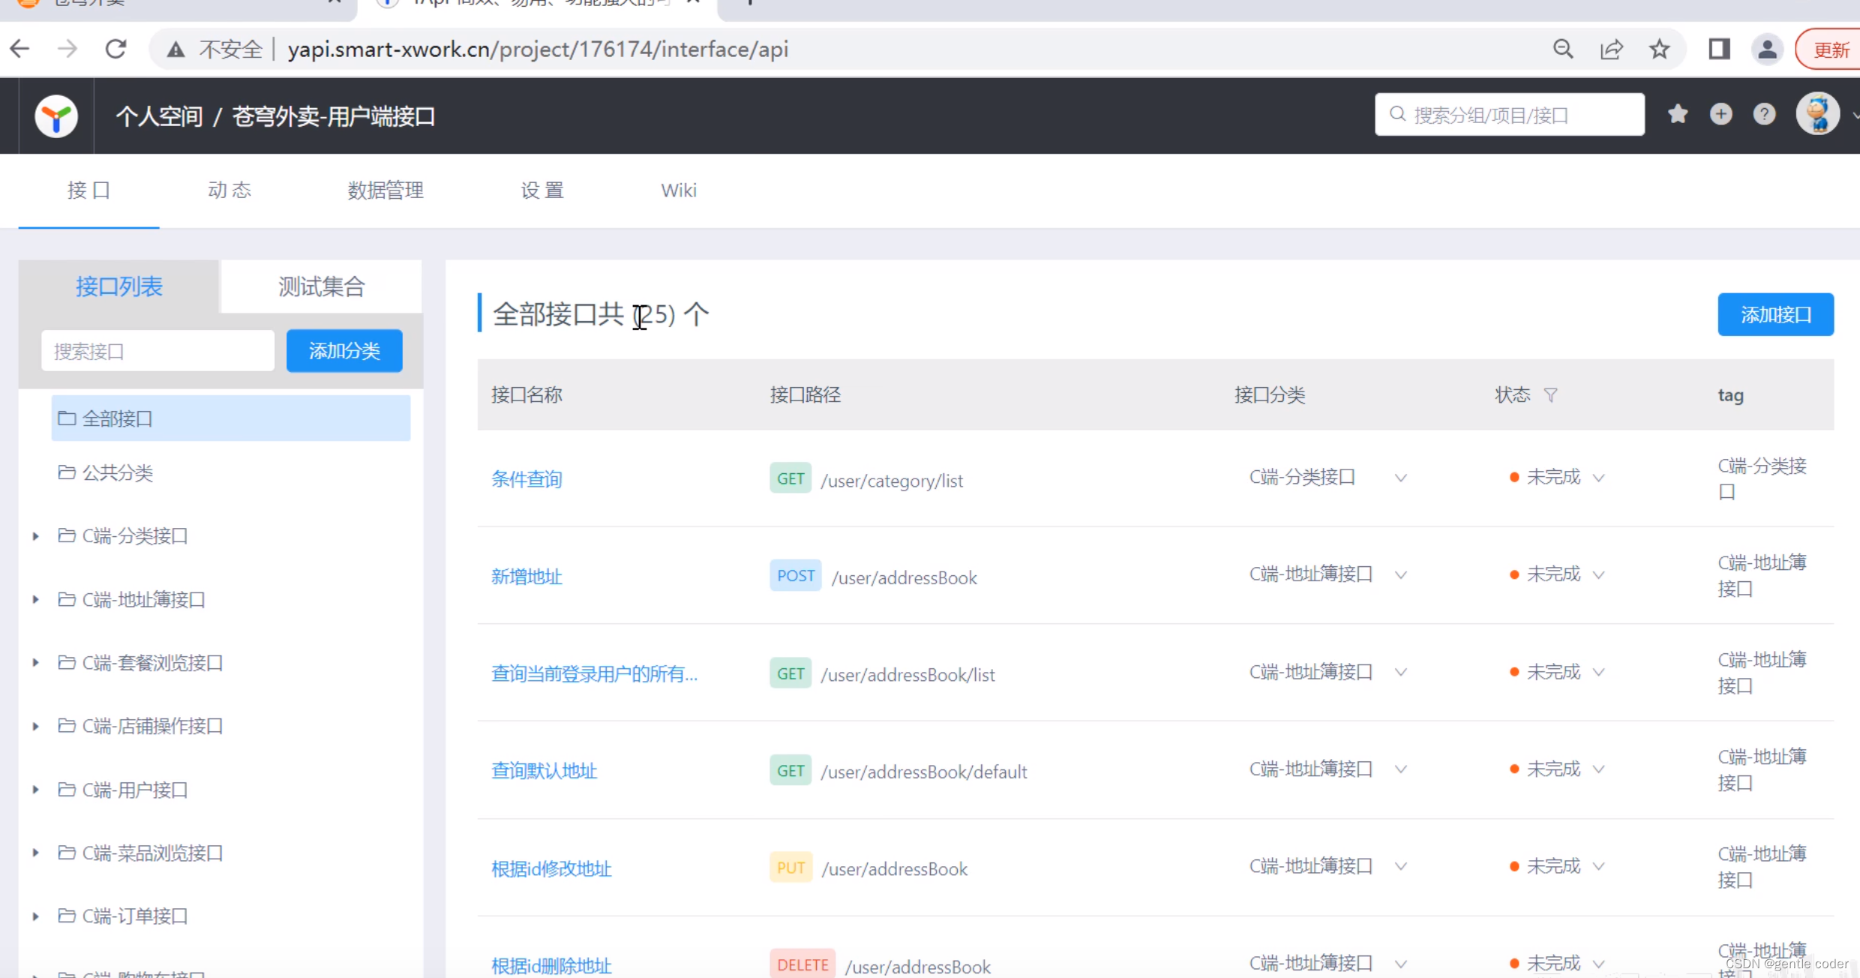Open status dropdown for 条件查询 row
1860x978 pixels.
coord(1598,478)
